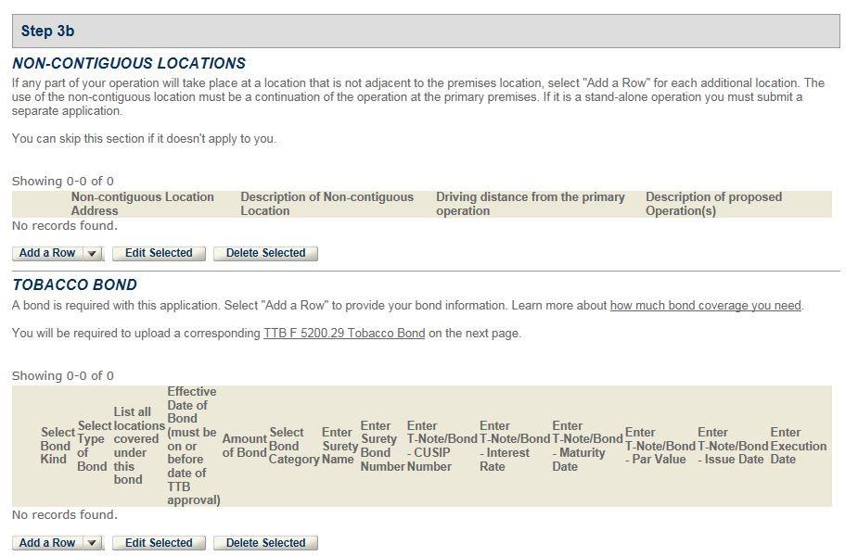Click Effective Date of Bond column header
Image resolution: width=858 pixels, height=556 pixels.
point(192,446)
